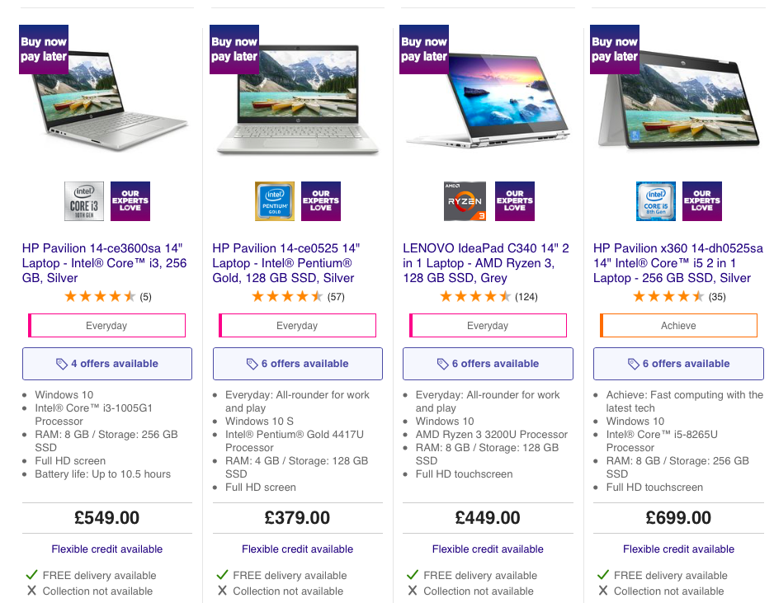
Task: Click the Achieve category label box
Action: [678, 326]
